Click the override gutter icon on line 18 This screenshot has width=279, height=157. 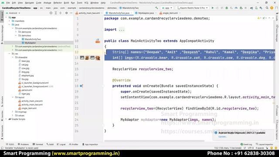[x=81, y=86]
